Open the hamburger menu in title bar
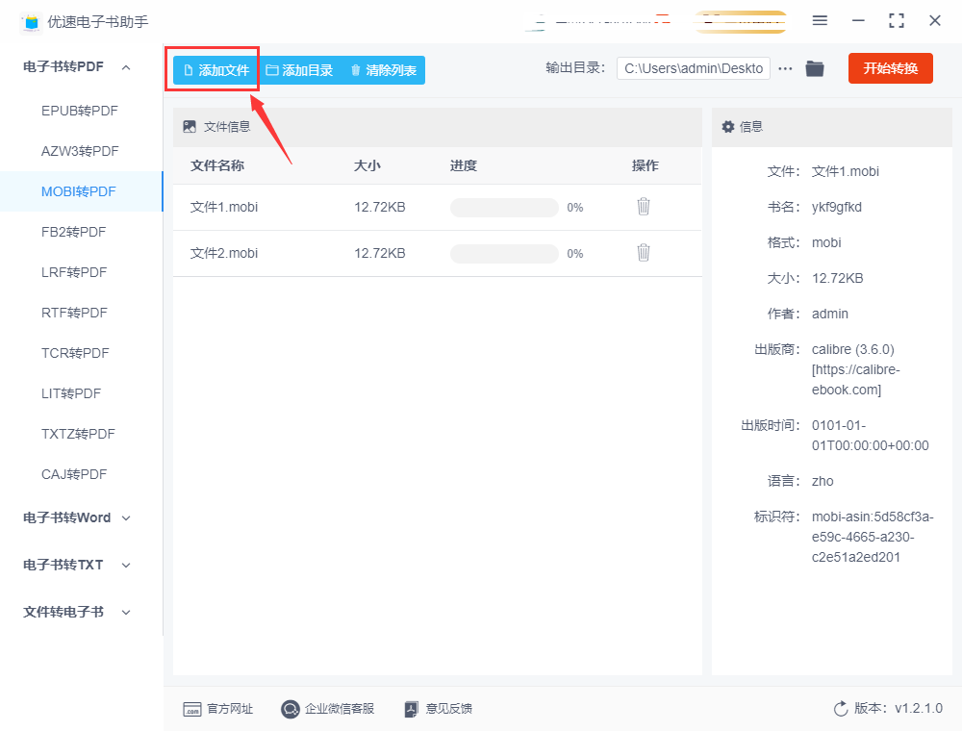962x731 pixels. [x=820, y=20]
